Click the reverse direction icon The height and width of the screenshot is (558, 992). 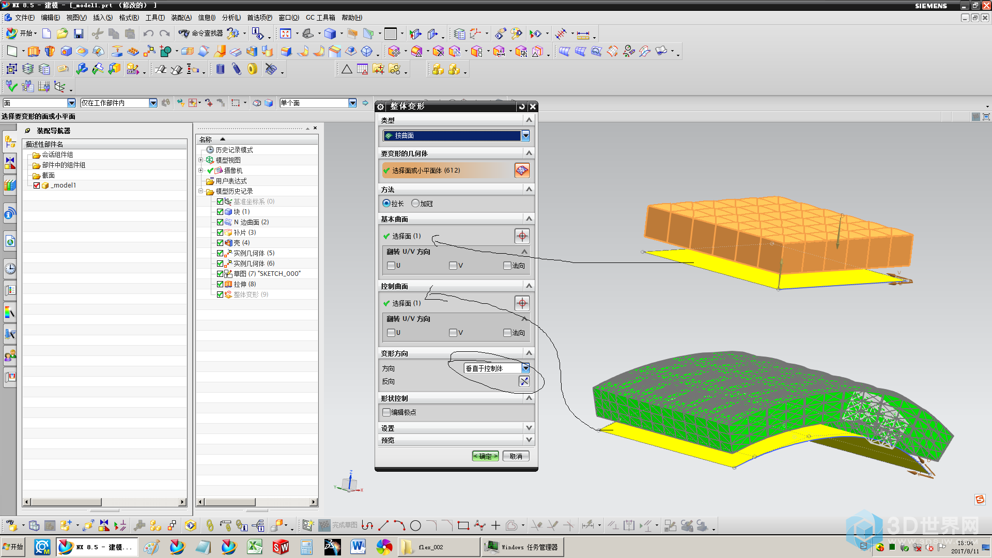524,381
